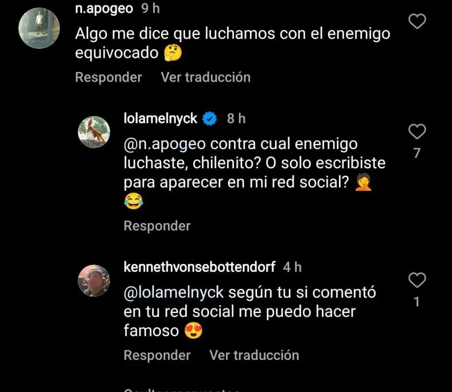452x392 pixels.
Task: View translation of n.apogeo's comment
Action: pos(206,77)
